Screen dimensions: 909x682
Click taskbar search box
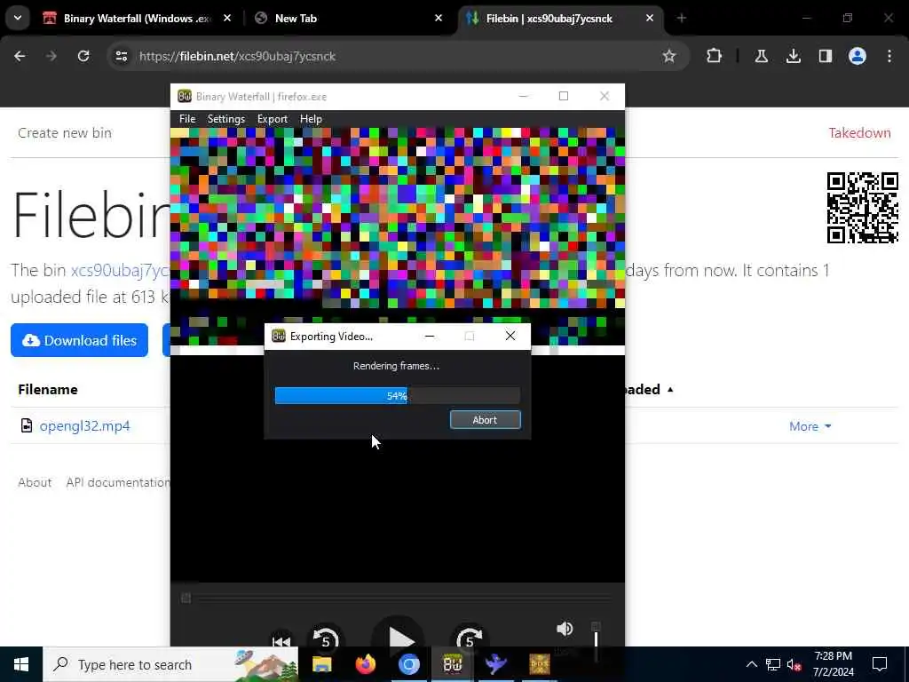point(170,664)
